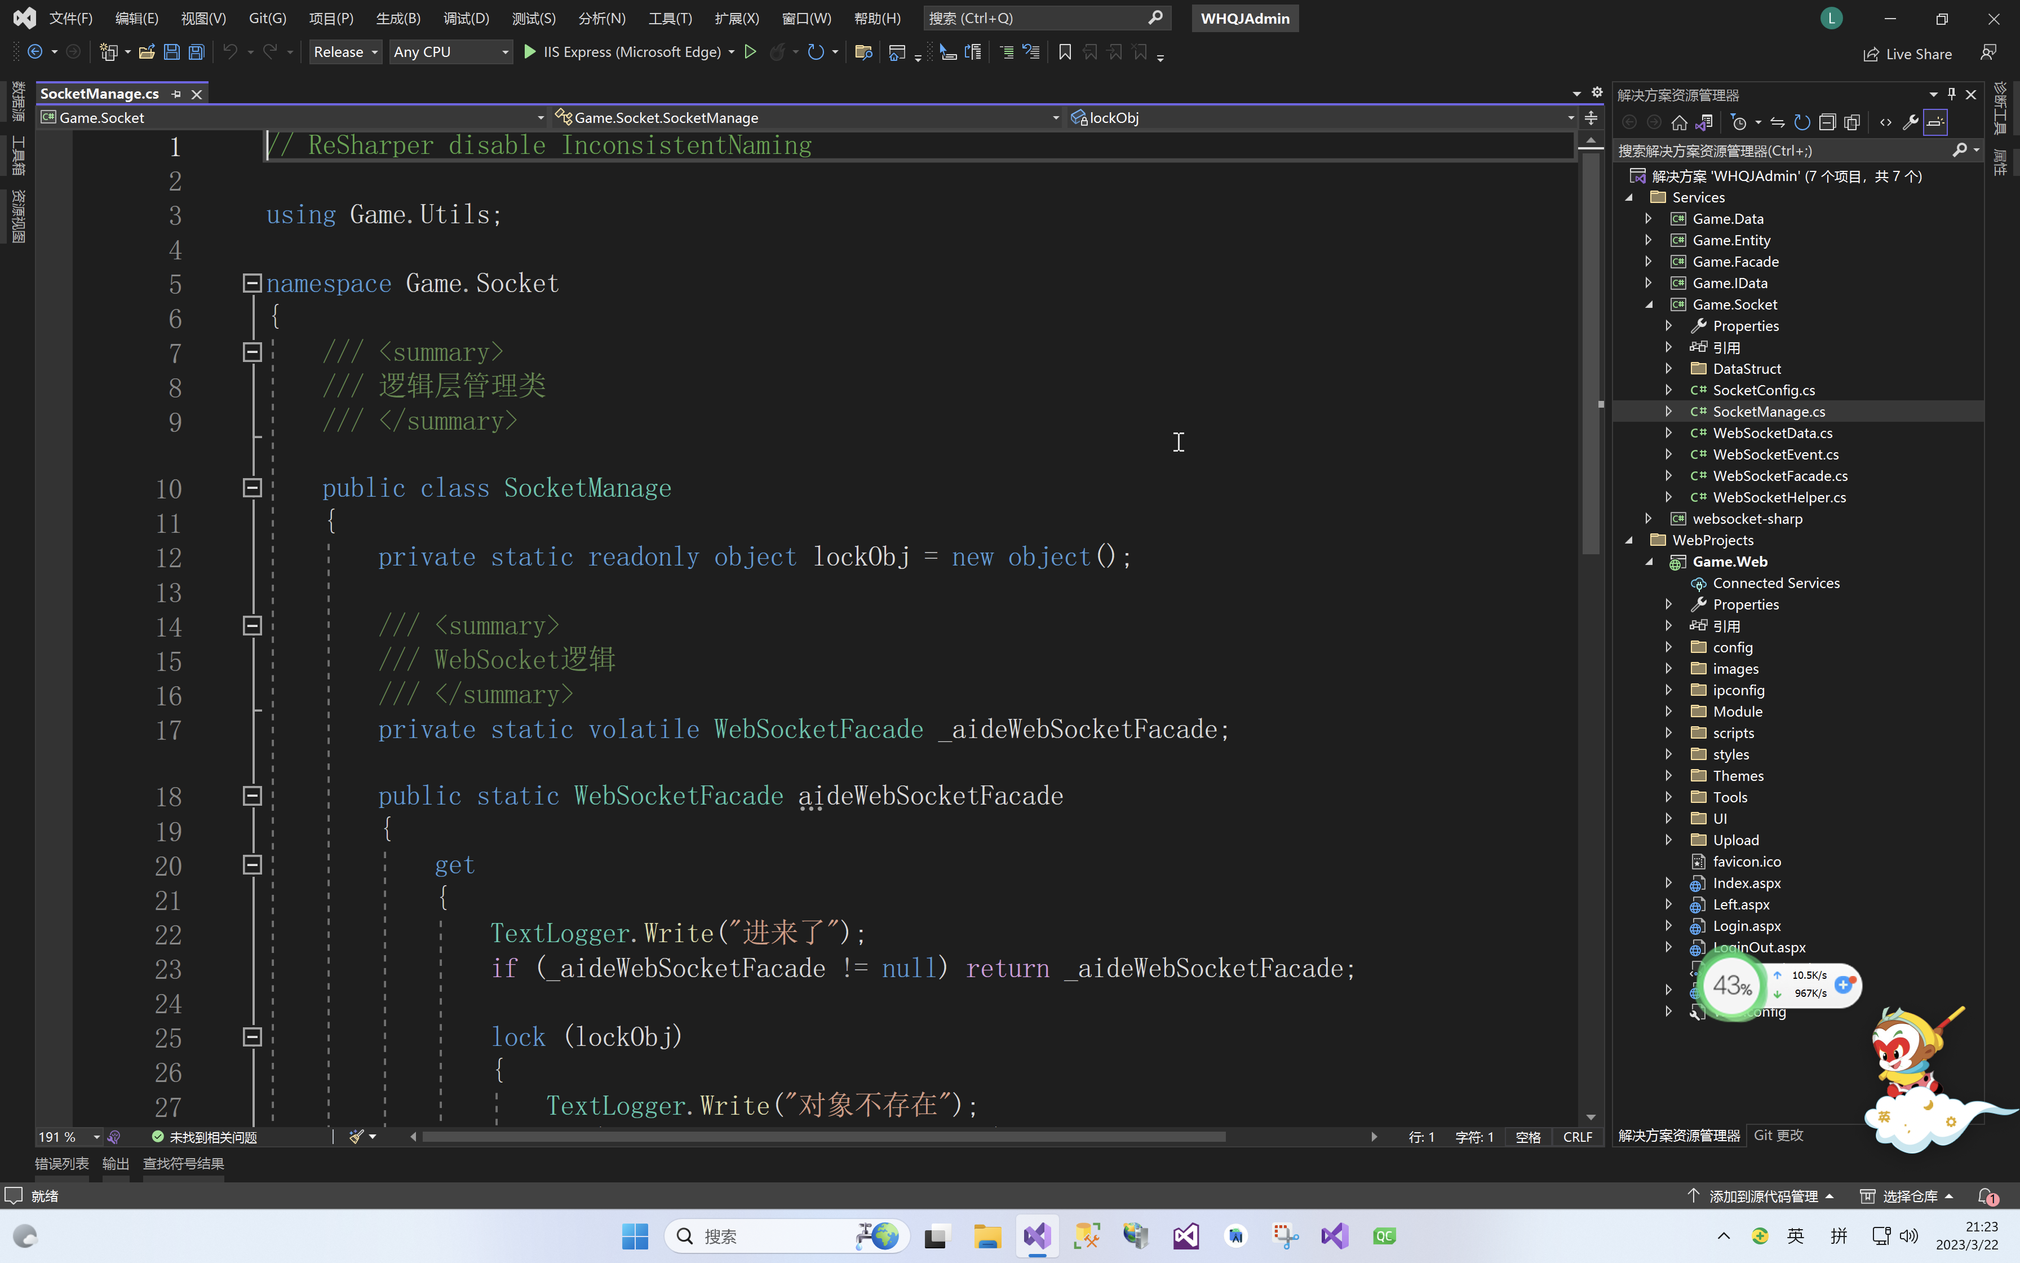The height and width of the screenshot is (1263, 2020).
Task: Expand the Game.Data project node
Action: pyautogui.click(x=1649, y=219)
